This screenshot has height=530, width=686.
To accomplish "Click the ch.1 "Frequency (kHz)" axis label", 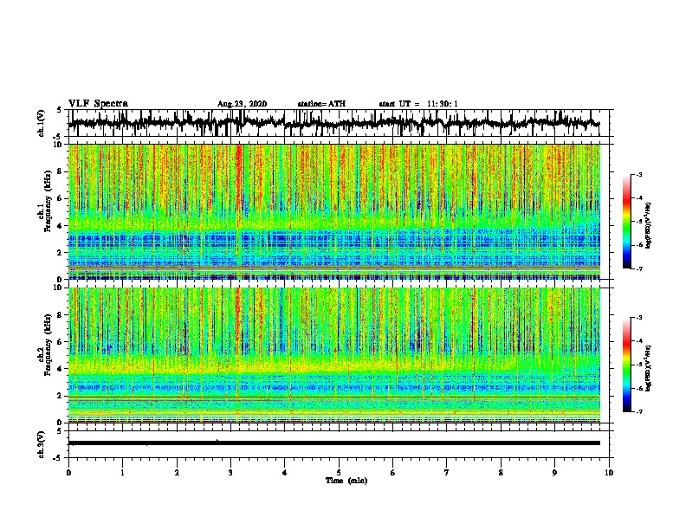I will [x=48, y=202].
